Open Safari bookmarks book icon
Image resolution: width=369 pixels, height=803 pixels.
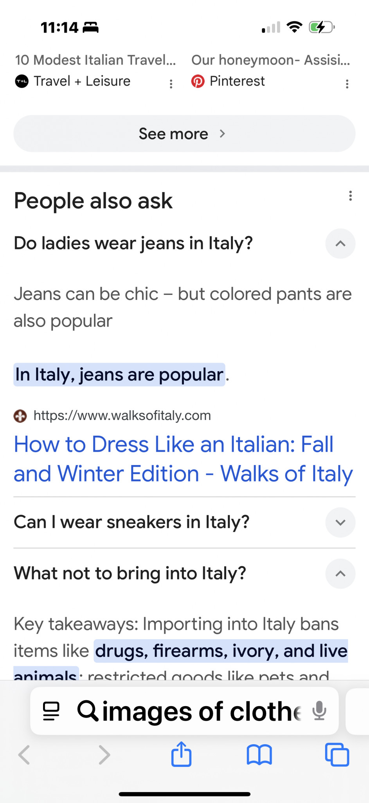tap(259, 754)
